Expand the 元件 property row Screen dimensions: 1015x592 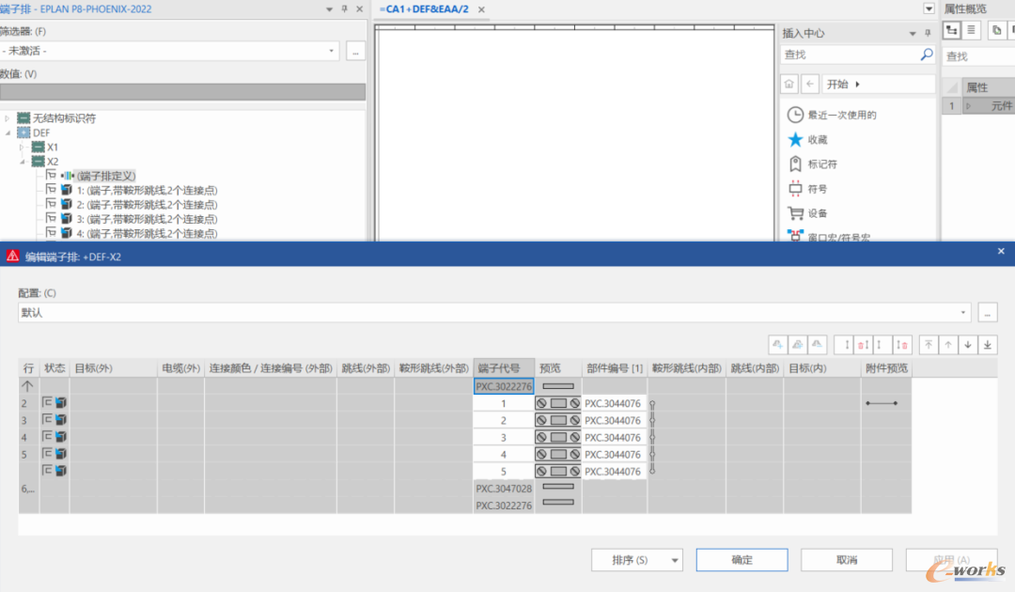click(969, 105)
